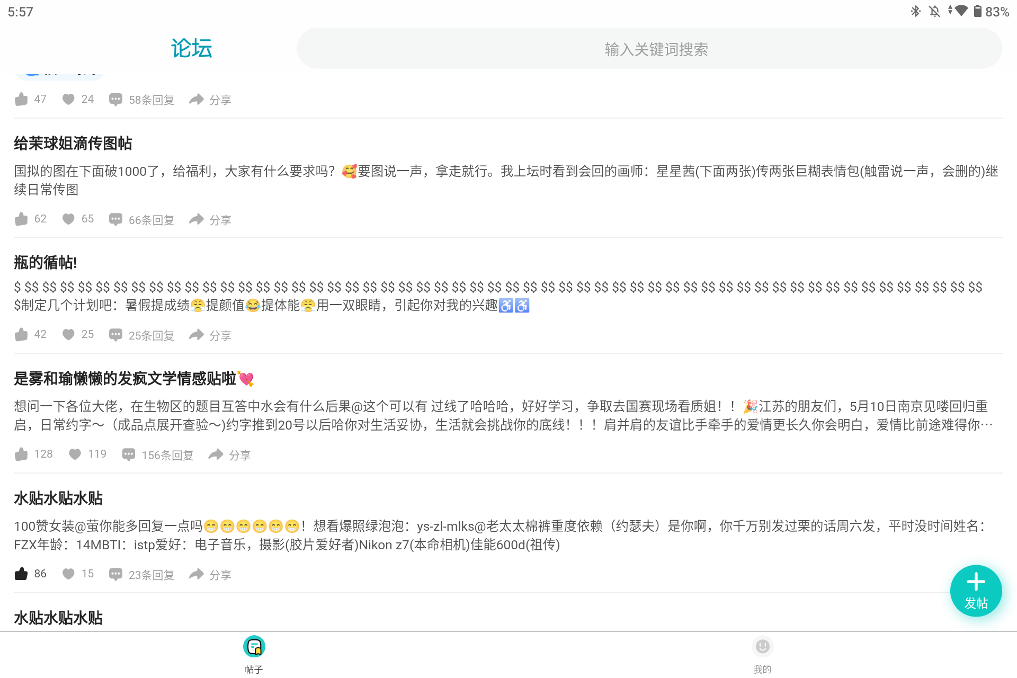This screenshot has height=678, width=1017.
Task: Tap the share icon on 瓶的循帖!
Action: coord(196,334)
